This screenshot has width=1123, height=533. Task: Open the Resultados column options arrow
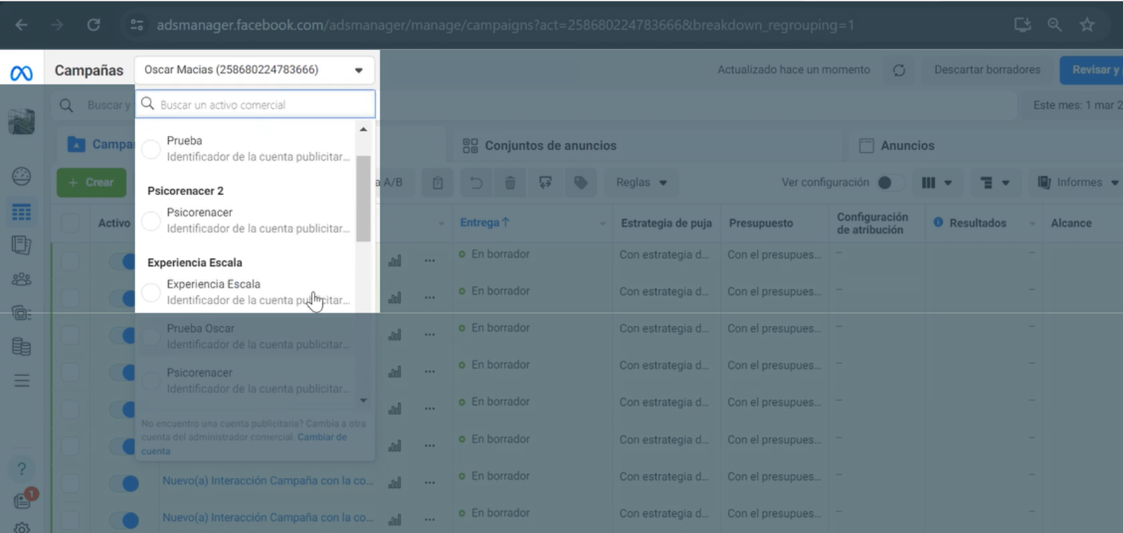tap(1032, 224)
